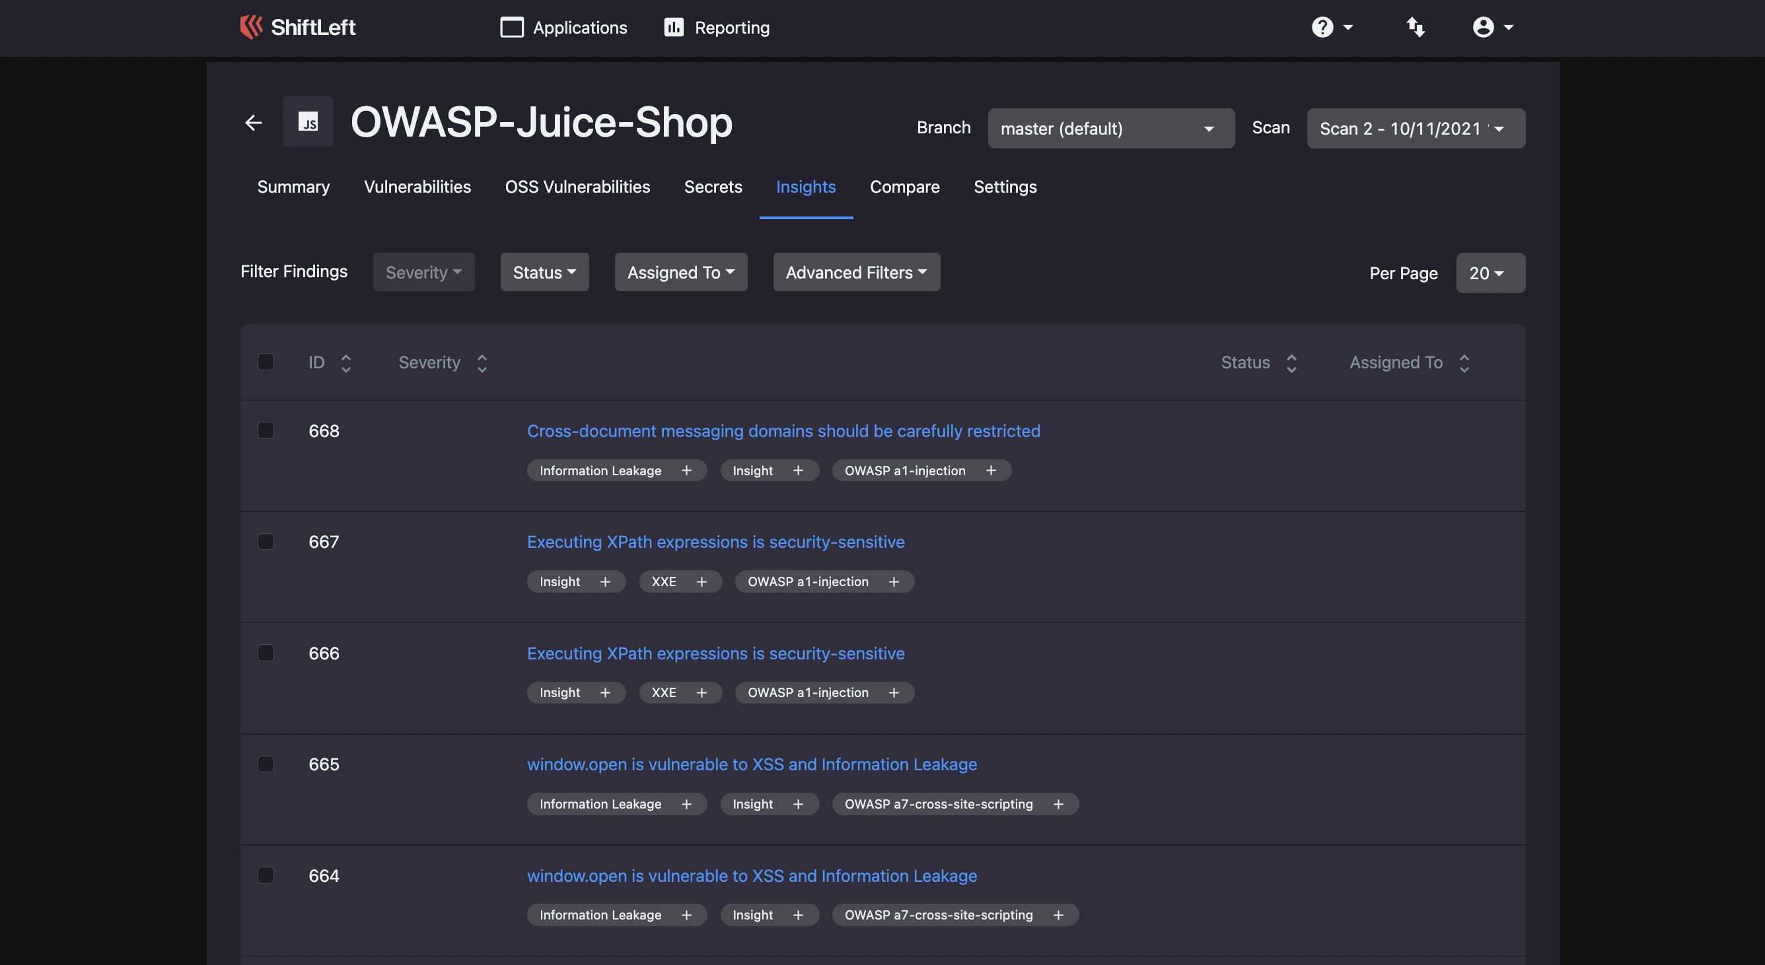
Task: Open finding 665 window.open XSS link
Action: (x=752, y=764)
